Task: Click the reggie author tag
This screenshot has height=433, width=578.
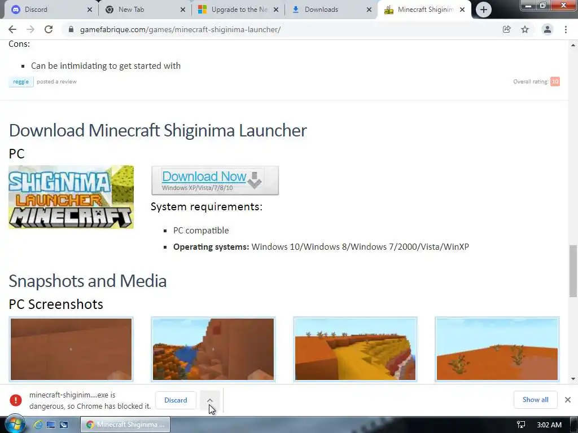Action: pos(21,82)
